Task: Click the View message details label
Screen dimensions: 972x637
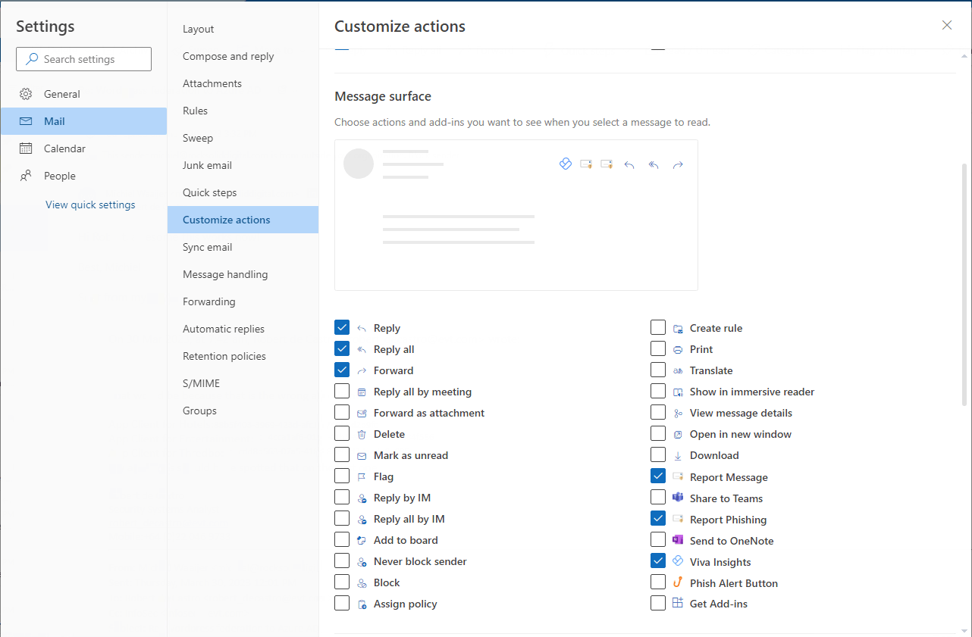Action: point(741,413)
